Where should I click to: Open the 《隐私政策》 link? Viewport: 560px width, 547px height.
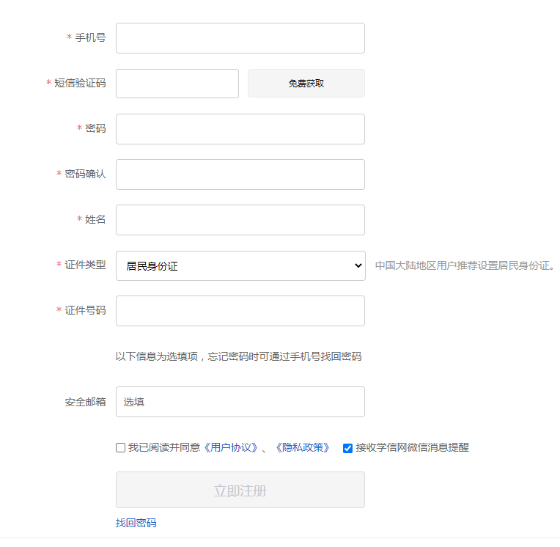click(x=303, y=447)
